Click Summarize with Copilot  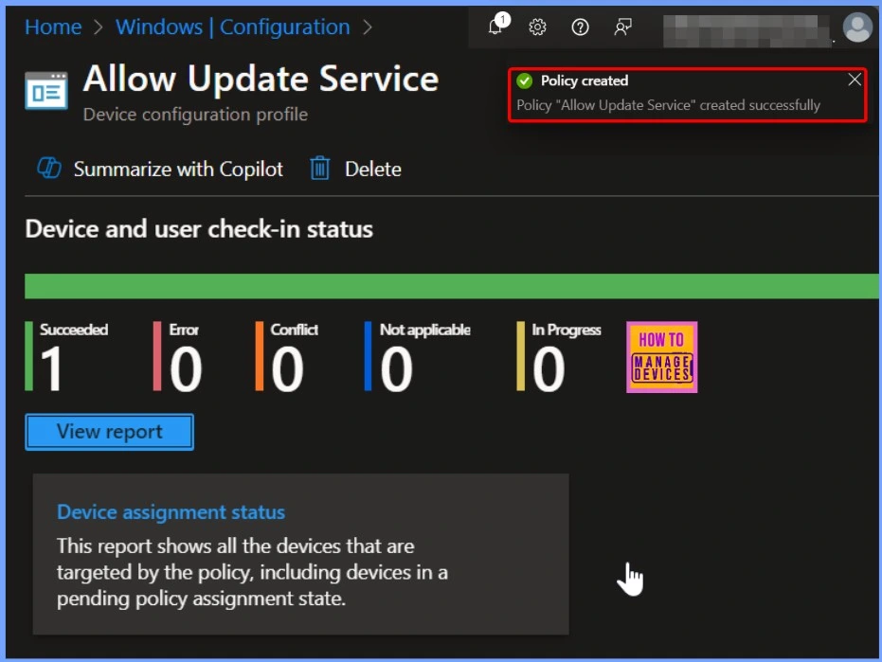(x=178, y=169)
